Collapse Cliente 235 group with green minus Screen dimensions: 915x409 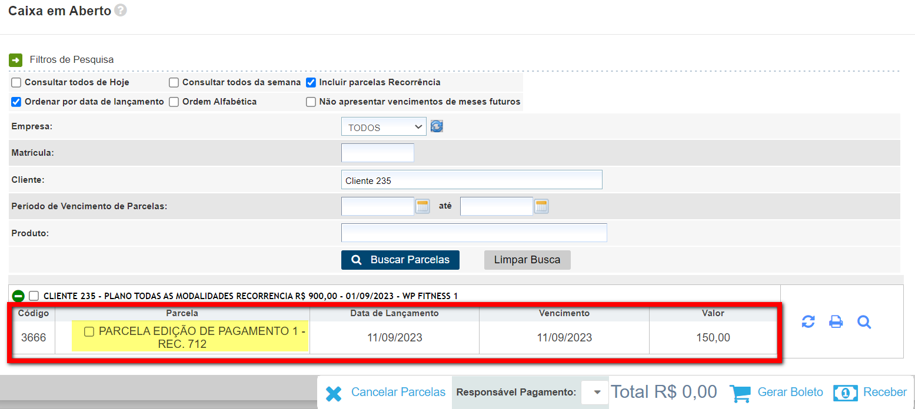click(x=18, y=296)
